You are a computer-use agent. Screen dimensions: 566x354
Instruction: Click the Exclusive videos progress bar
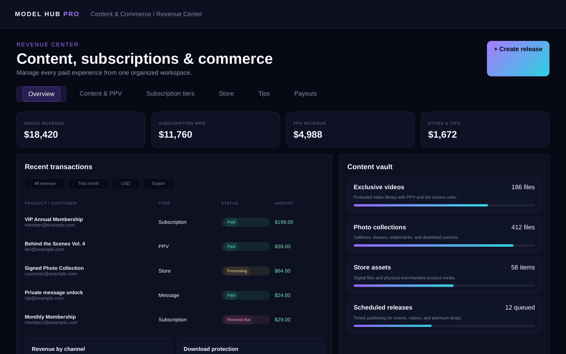click(444, 205)
